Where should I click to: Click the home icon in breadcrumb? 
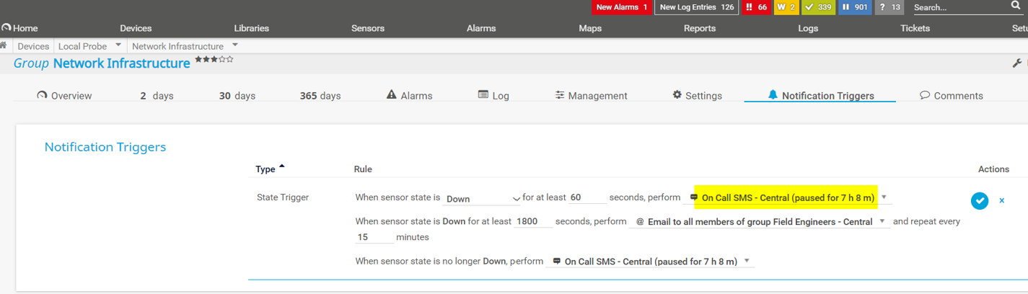[x=4, y=45]
